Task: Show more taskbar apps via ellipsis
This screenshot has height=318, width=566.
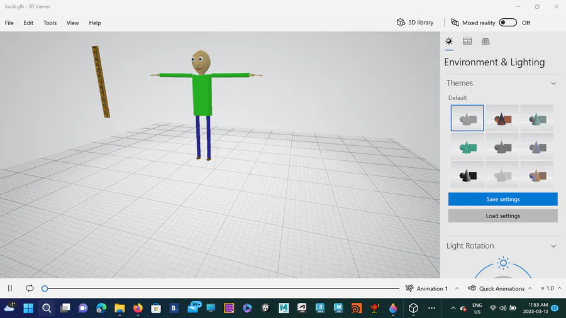Action: tap(431, 308)
